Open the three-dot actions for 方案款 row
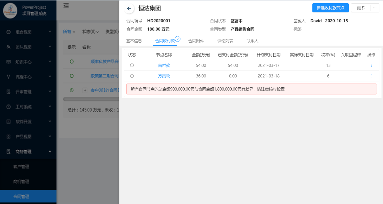 [371, 76]
